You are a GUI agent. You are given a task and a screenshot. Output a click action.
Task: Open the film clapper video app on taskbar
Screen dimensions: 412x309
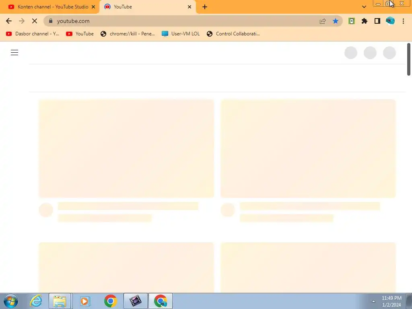click(x=136, y=301)
